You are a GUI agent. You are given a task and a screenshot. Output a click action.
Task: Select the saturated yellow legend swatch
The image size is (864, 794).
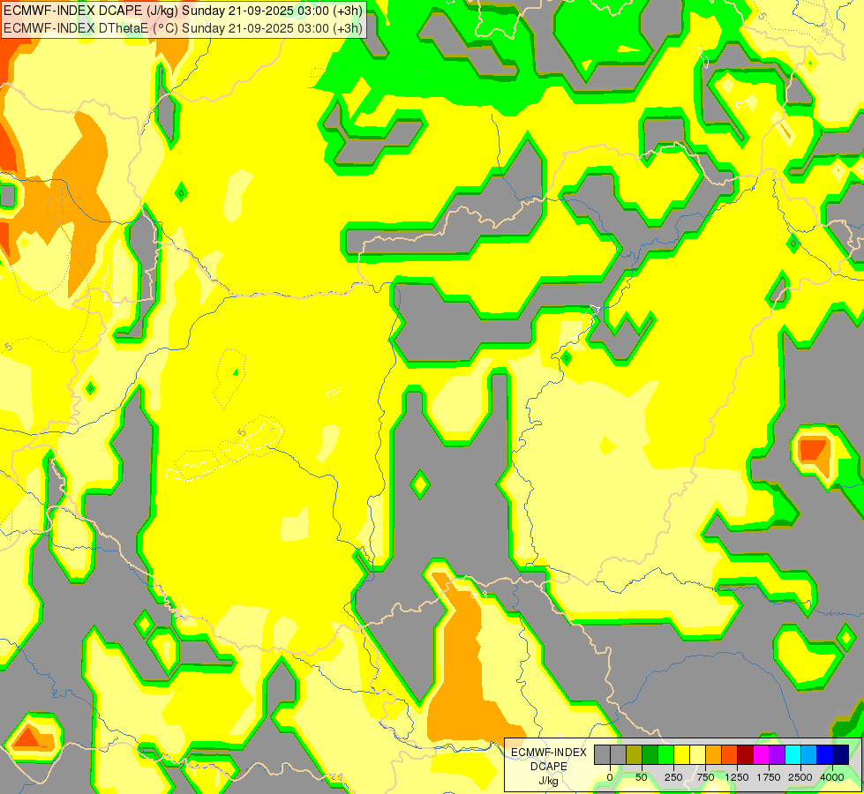point(682,754)
